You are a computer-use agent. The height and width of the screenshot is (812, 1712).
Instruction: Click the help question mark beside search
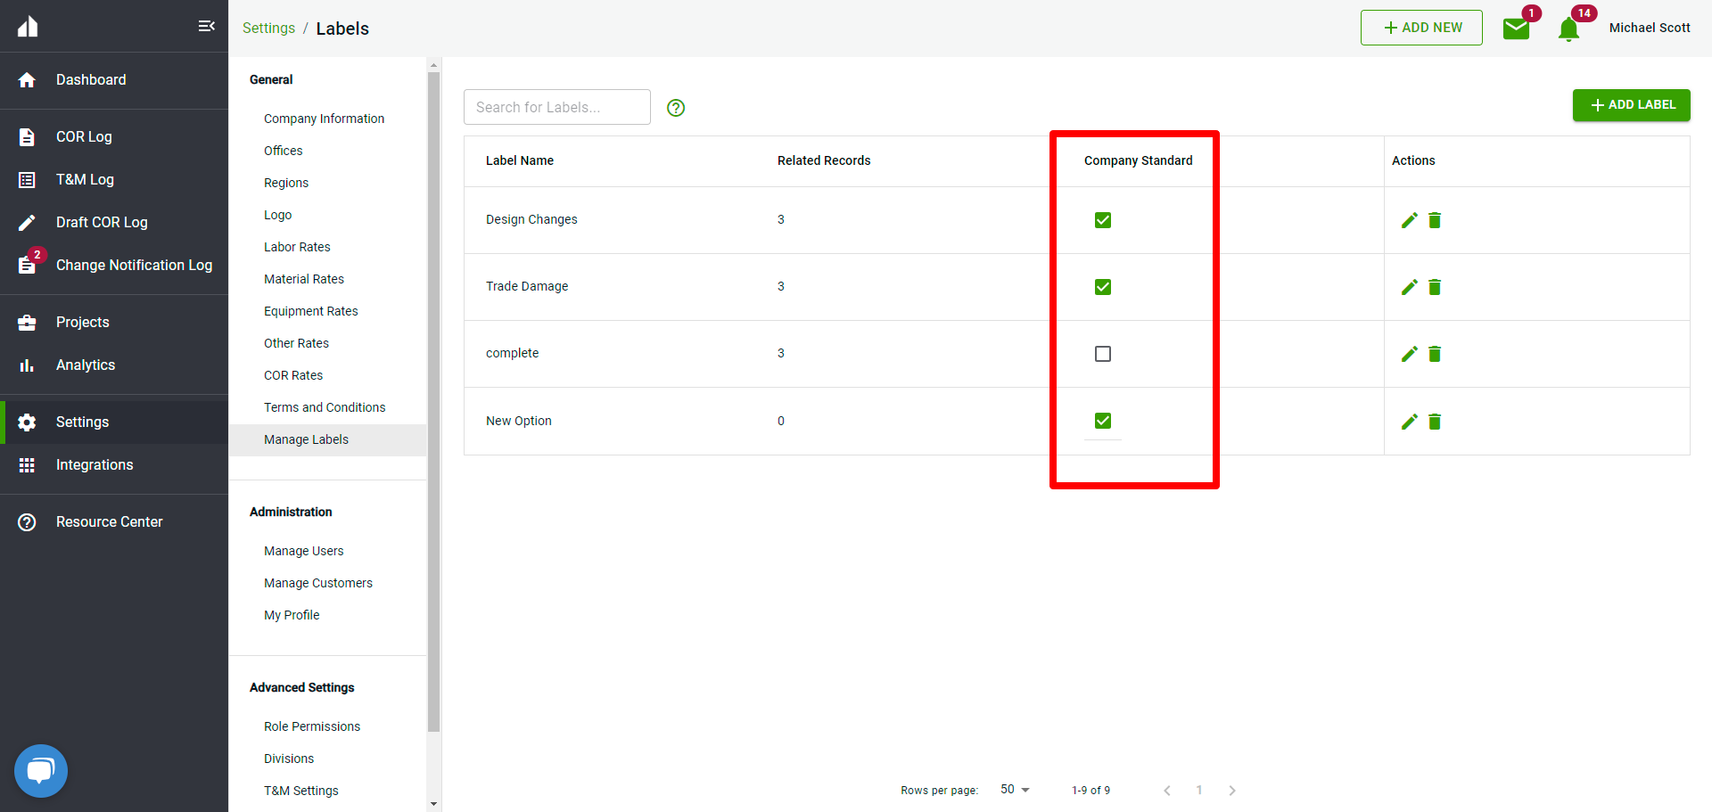click(x=676, y=108)
